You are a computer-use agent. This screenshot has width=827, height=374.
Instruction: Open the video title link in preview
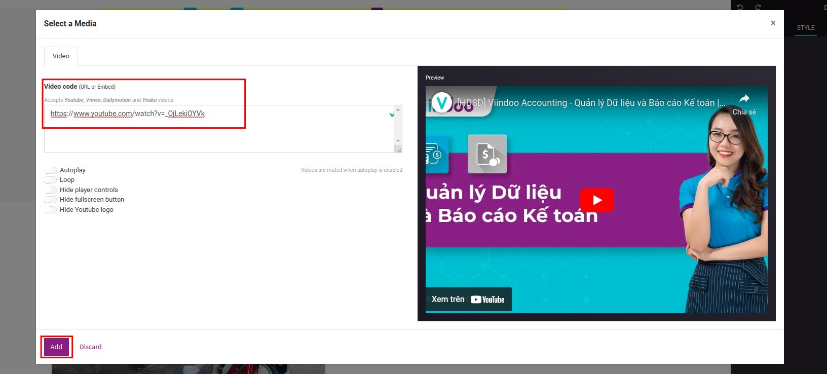pos(591,103)
